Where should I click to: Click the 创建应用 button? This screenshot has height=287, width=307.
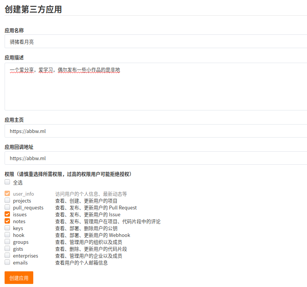19,277
